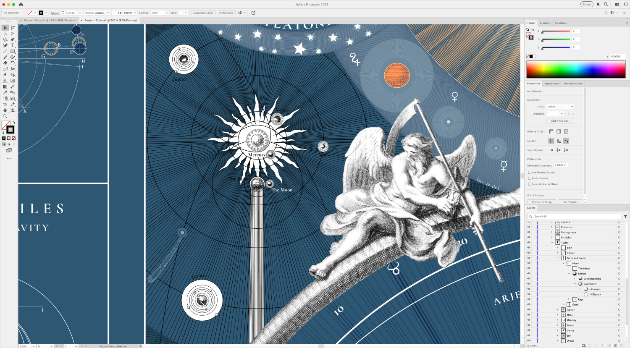
Task: Select the Type tool
Action: coord(13,45)
